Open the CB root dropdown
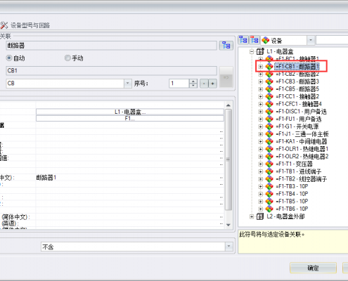Image resolution: width=348 pixels, height=281 pixels. coord(127,84)
